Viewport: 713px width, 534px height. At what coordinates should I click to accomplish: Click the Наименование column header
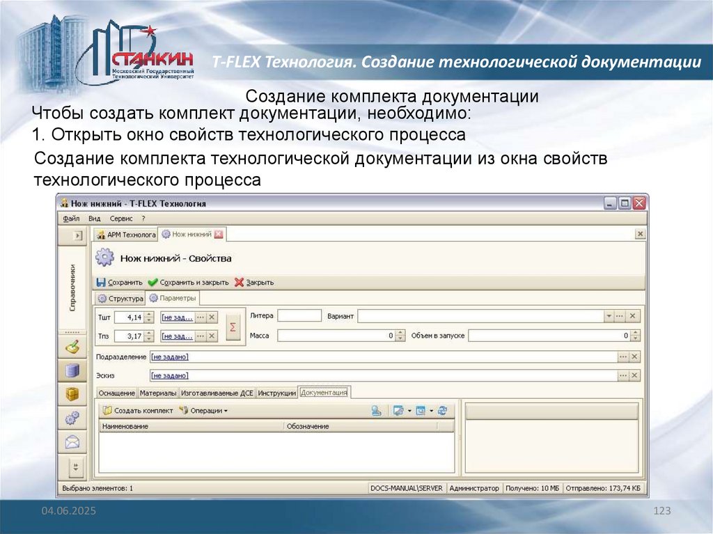click(191, 426)
